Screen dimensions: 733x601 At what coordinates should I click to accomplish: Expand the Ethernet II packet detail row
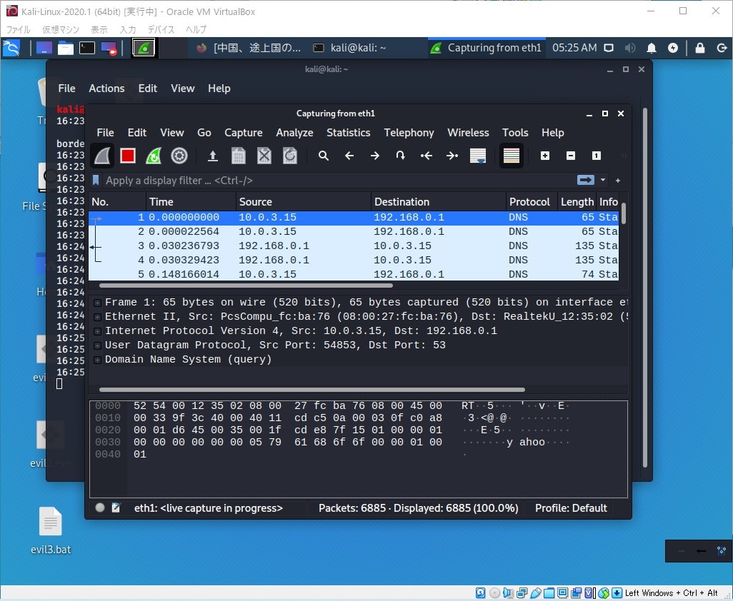click(96, 316)
